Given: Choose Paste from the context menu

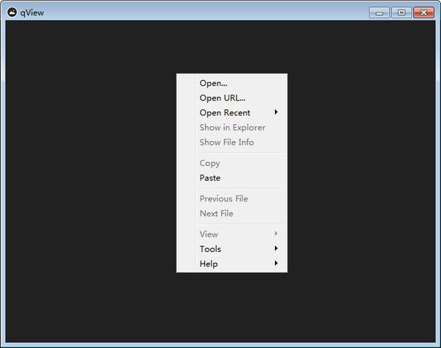Looking at the screenshot, I should coord(209,178).
